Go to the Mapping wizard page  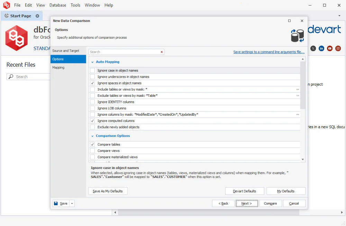68,67
